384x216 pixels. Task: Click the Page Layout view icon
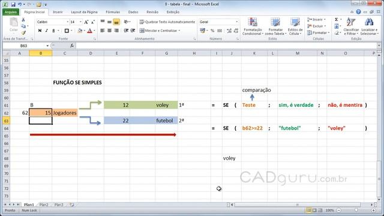coord(314,211)
